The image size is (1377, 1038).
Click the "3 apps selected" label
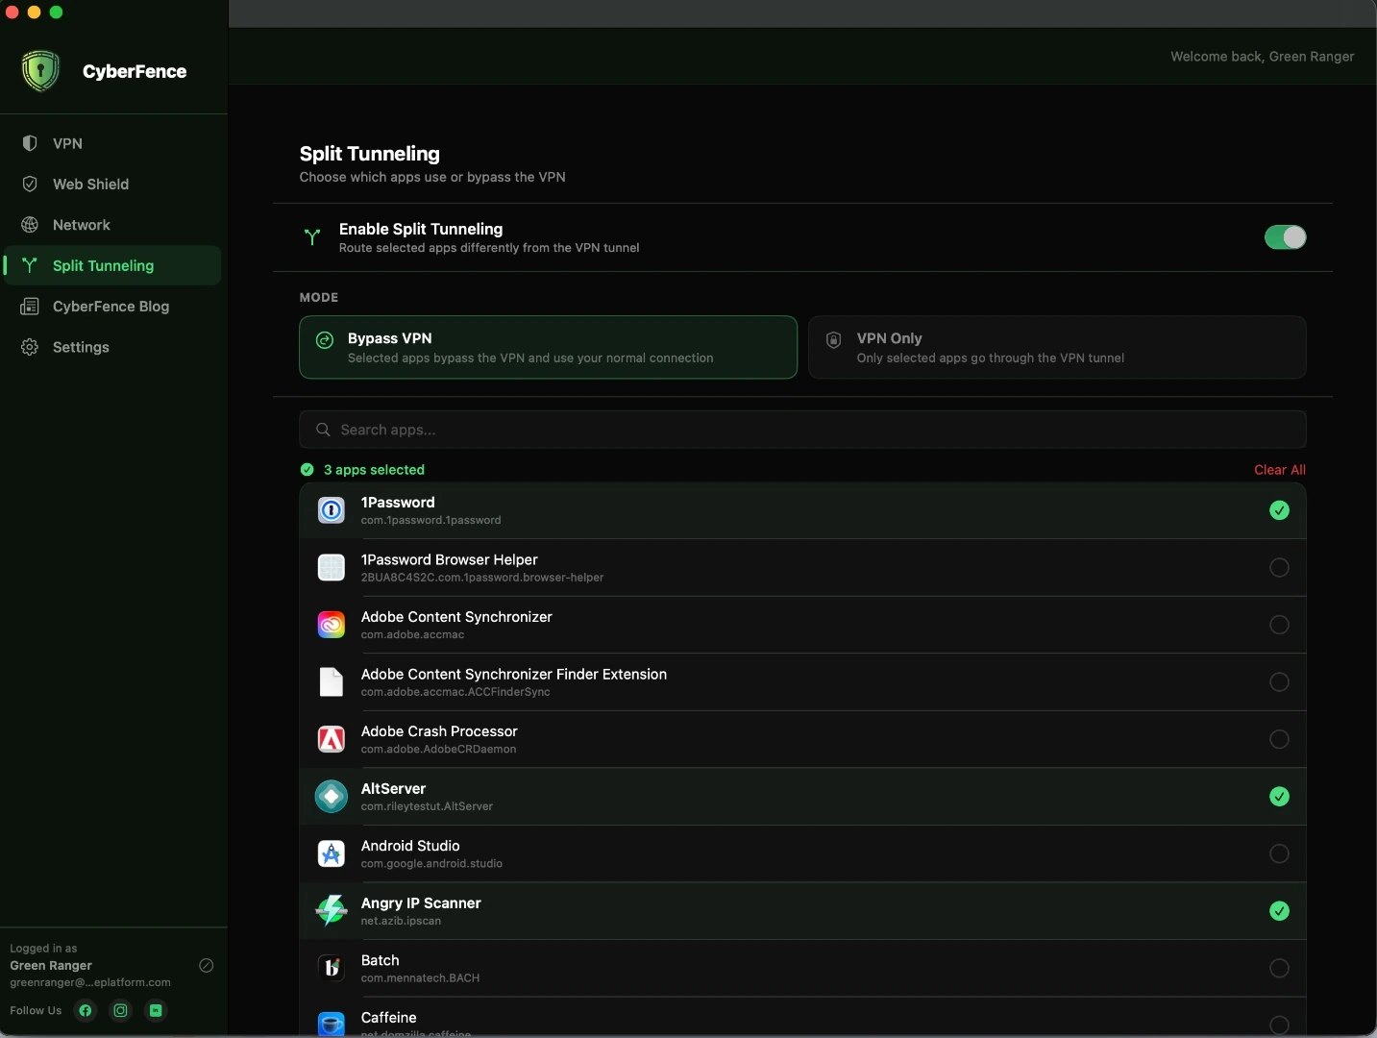pyautogui.click(x=374, y=470)
